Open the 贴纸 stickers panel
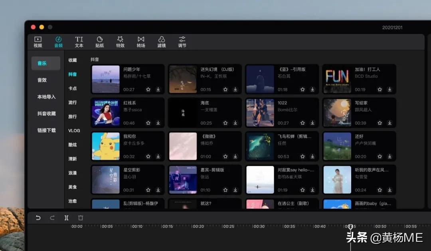The height and width of the screenshot is (251, 431). pos(99,42)
